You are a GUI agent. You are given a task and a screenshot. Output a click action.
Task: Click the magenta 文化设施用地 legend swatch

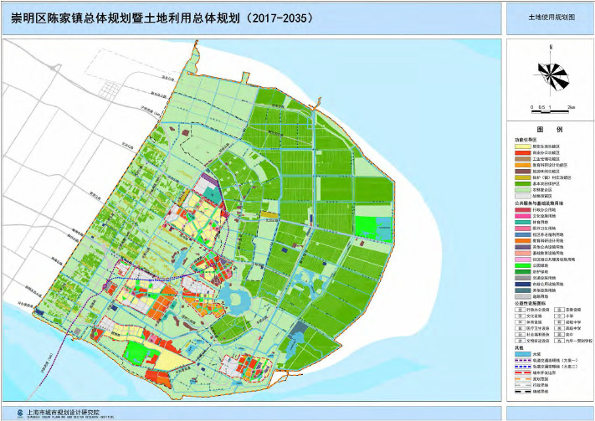pyautogui.click(x=523, y=216)
